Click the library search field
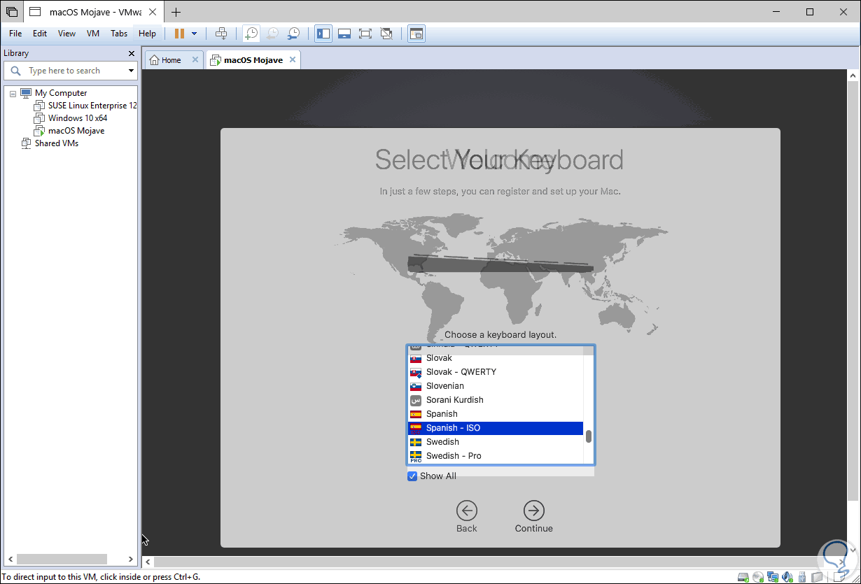 [x=71, y=71]
